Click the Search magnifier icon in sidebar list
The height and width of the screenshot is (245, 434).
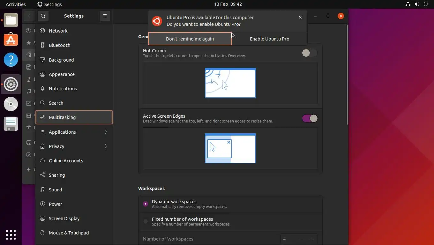coord(42,103)
